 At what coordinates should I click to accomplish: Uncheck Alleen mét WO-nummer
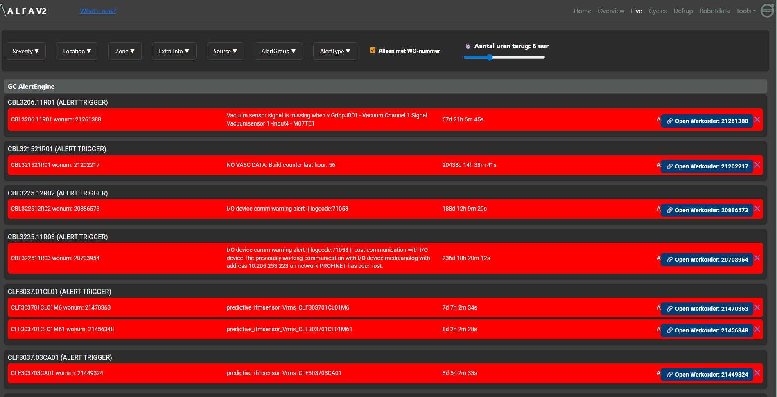point(373,50)
